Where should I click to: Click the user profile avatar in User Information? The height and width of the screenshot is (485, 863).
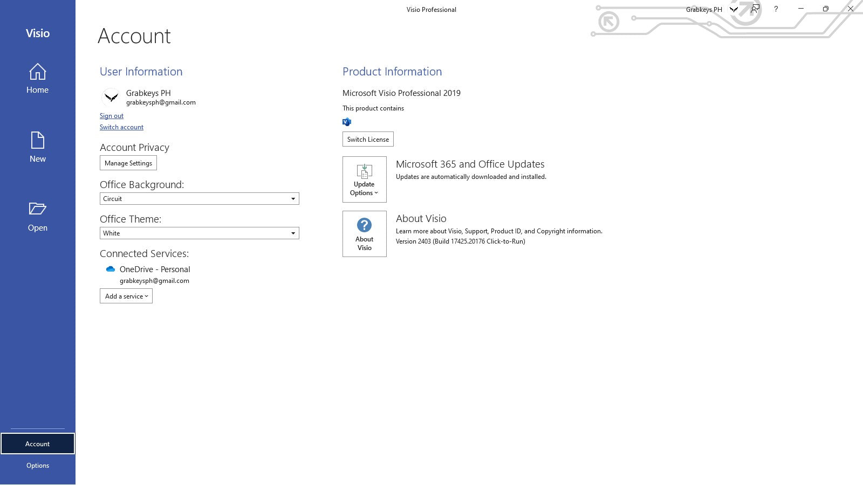[111, 97]
